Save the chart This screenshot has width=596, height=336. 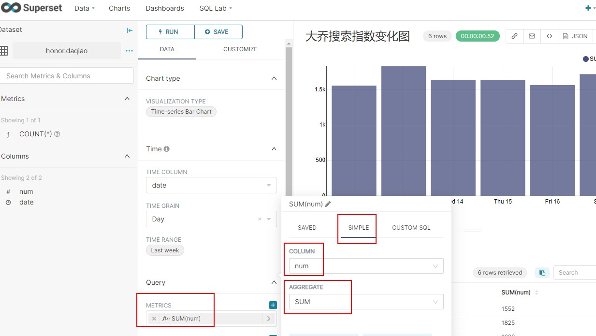coord(218,32)
